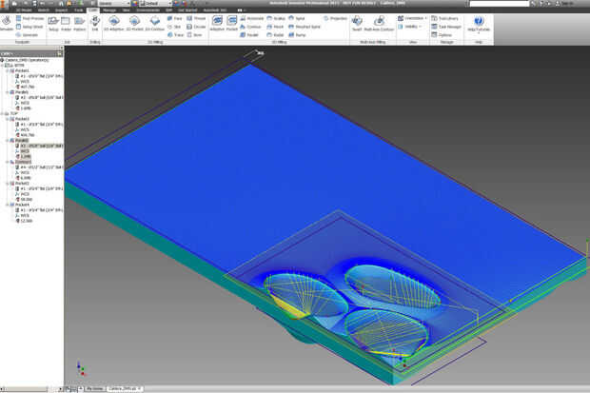Click the Pattern tool in Job panel
Image resolution: width=590 pixels, height=393 pixels.
coord(79,24)
